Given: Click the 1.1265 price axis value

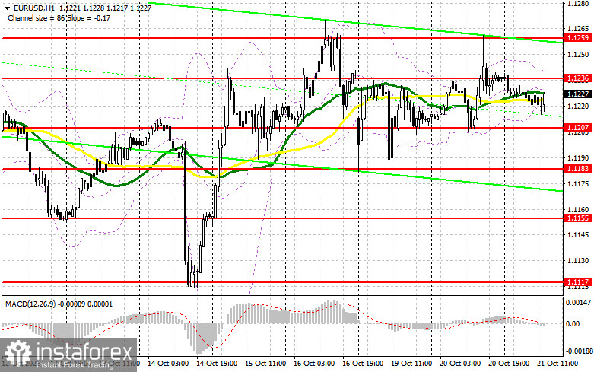Looking at the screenshot, I should pos(578,29).
